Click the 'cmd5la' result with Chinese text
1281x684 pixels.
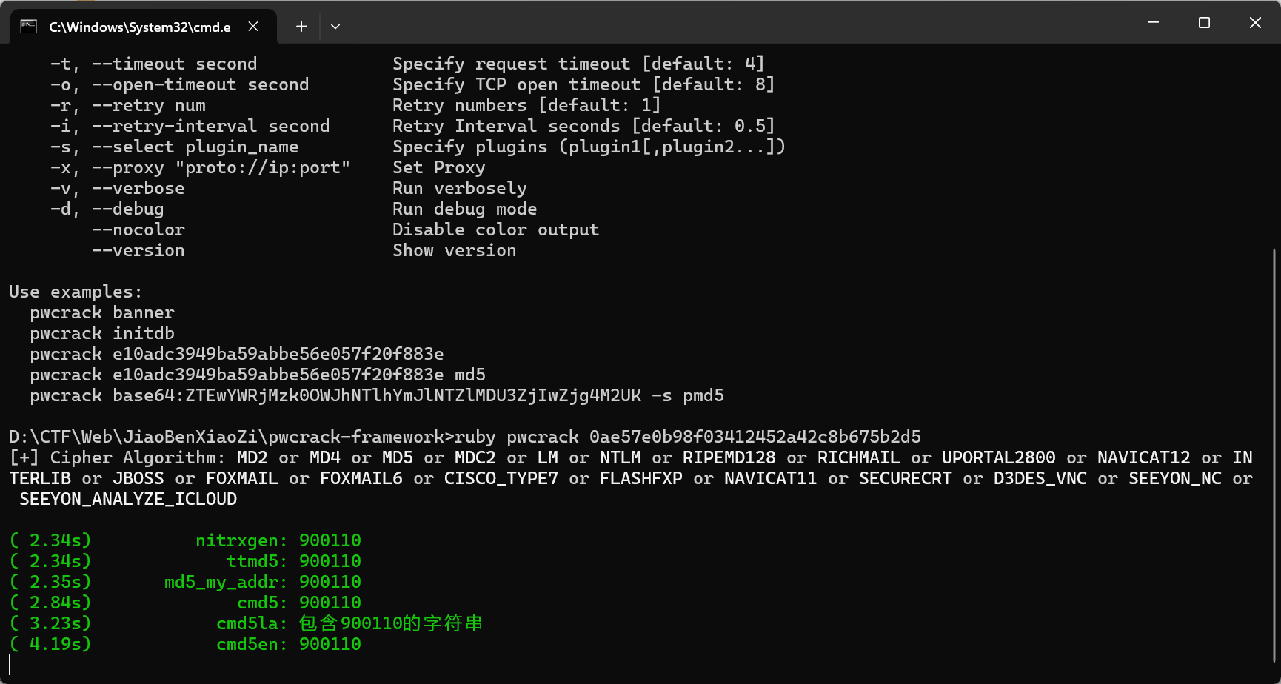tap(349, 624)
